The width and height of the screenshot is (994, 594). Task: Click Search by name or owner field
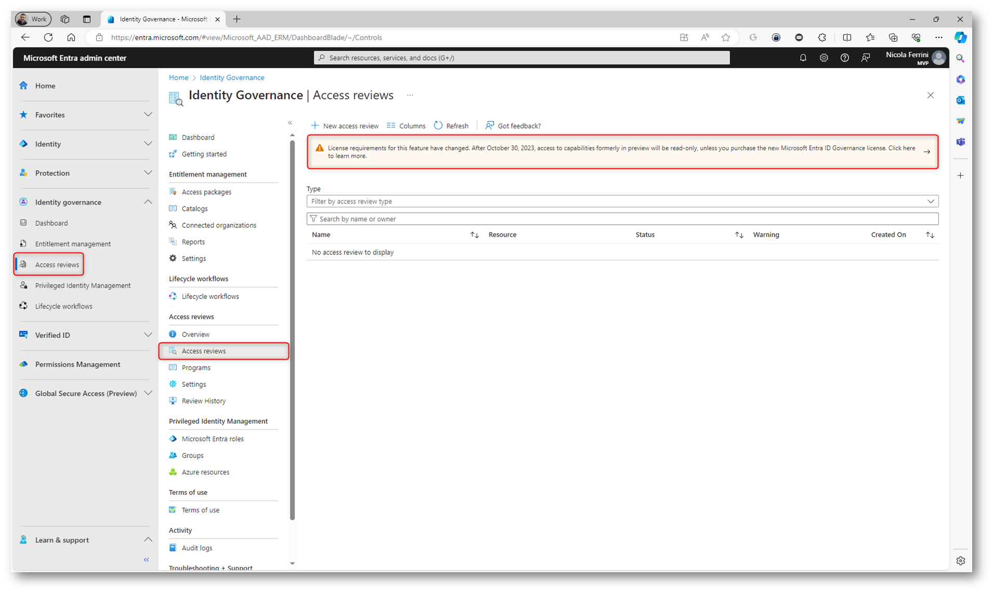(x=622, y=219)
